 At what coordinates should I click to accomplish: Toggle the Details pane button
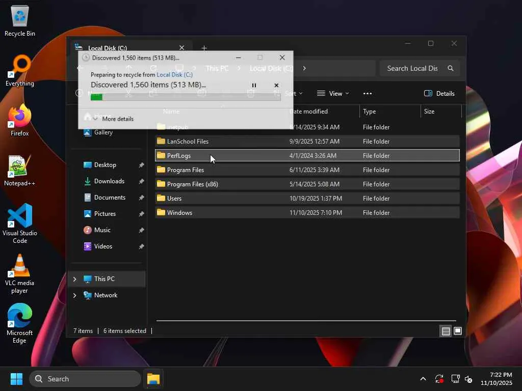tap(439, 94)
